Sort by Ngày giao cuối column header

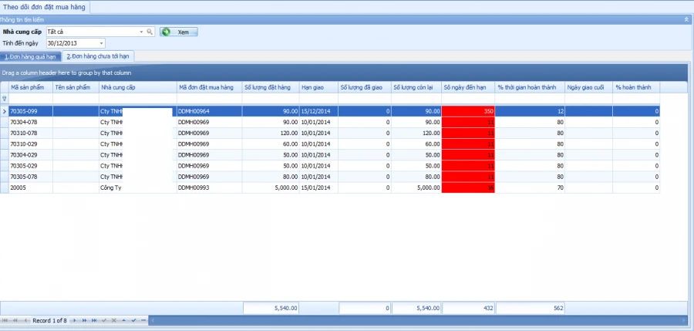[x=588, y=87]
